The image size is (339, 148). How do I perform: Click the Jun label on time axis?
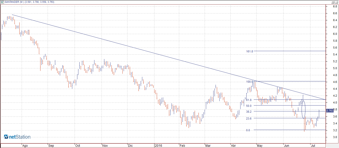click(x=287, y=146)
